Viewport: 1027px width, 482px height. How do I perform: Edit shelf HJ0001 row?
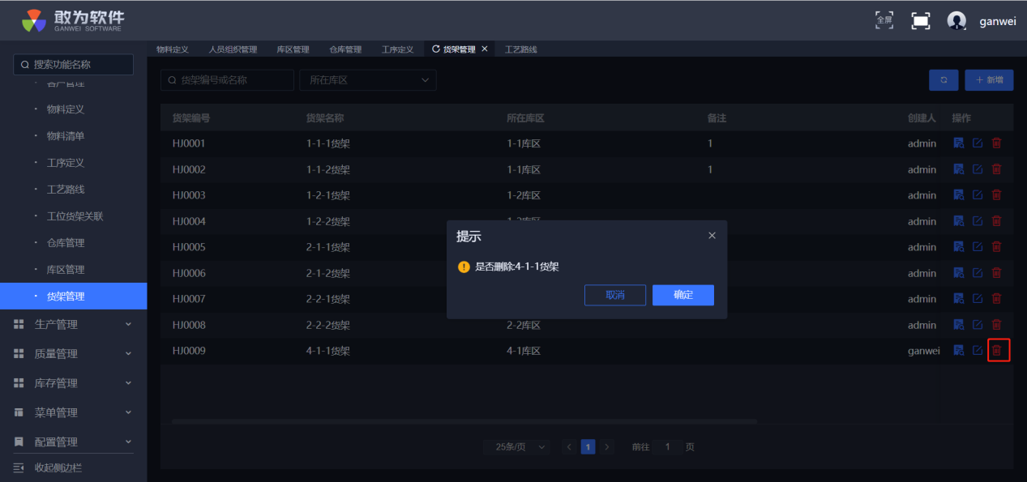click(x=978, y=143)
